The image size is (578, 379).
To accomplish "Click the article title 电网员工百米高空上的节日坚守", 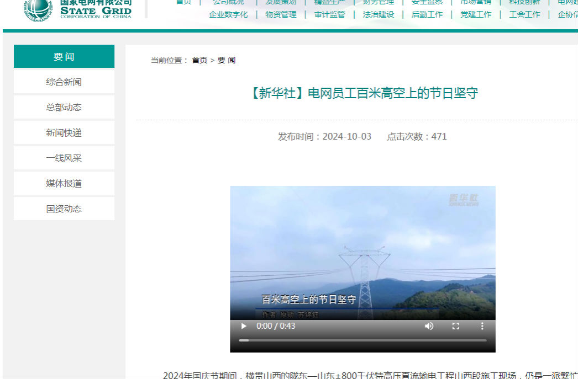I will coord(364,93).
